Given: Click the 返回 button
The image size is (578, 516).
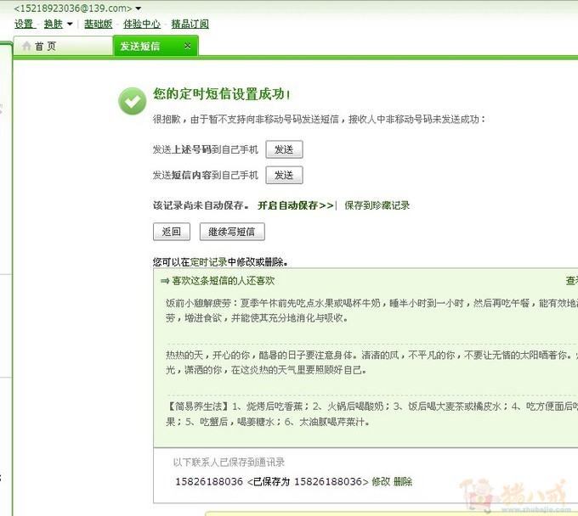Looking at the screenshot, I should coord(172,232).
